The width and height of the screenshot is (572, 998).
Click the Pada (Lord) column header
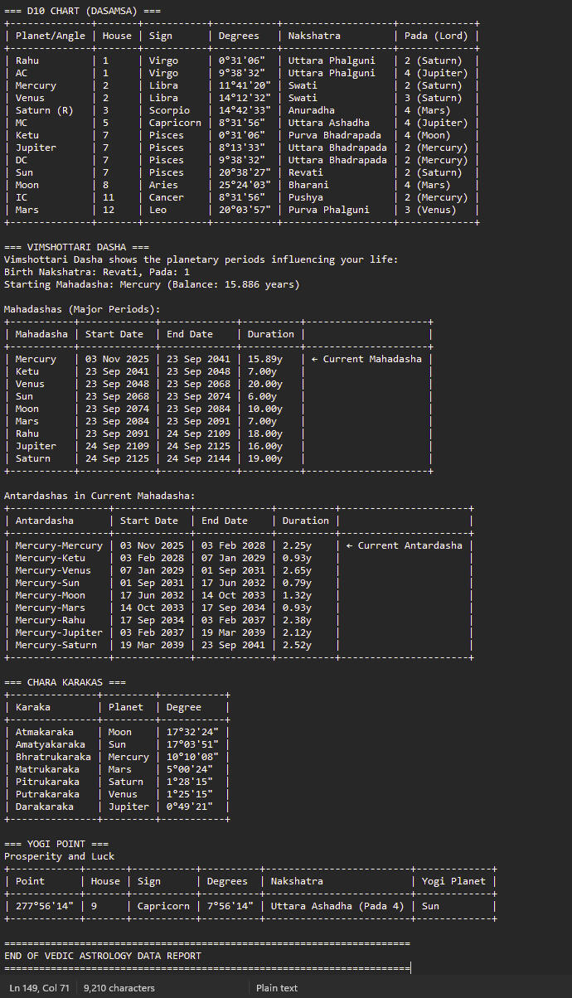[436, 36]
